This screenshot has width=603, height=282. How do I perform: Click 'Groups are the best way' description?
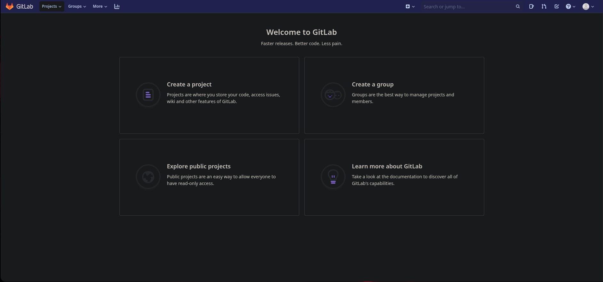click(x=403, y=98)
